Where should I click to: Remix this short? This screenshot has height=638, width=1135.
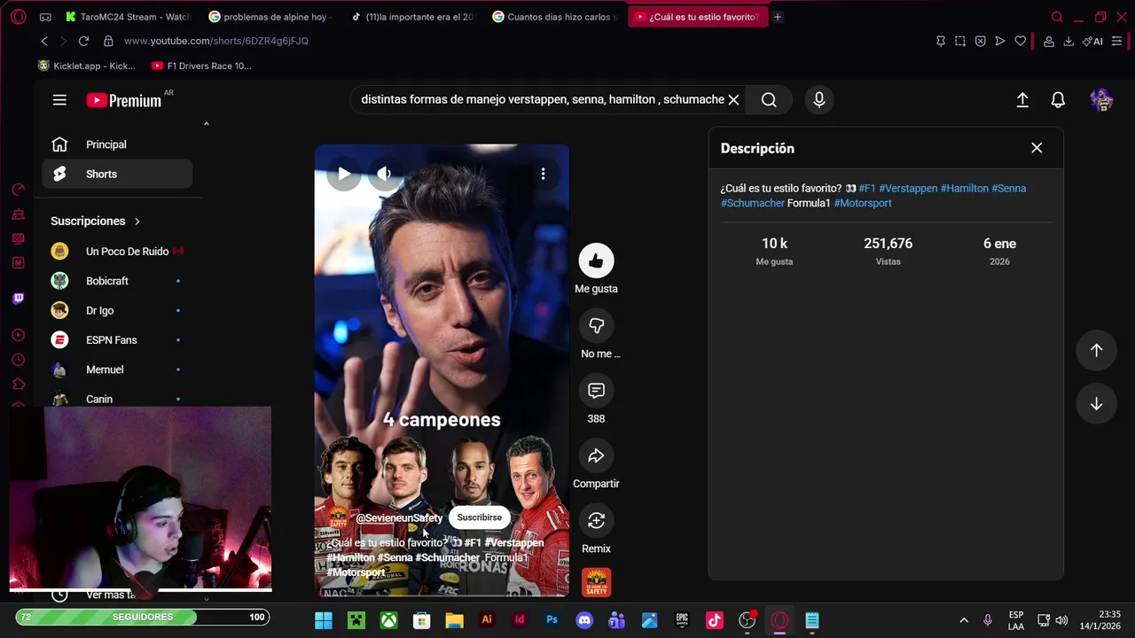tap(596, 520)
